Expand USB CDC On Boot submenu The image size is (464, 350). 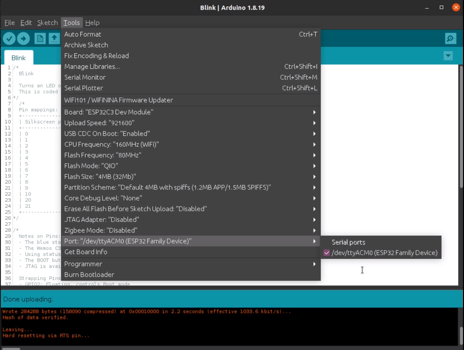point(191,133)
